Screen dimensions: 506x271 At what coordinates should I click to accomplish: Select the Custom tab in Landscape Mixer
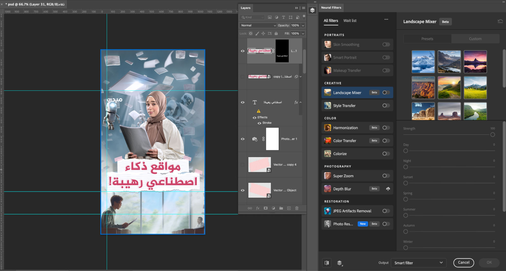point(475,39)
